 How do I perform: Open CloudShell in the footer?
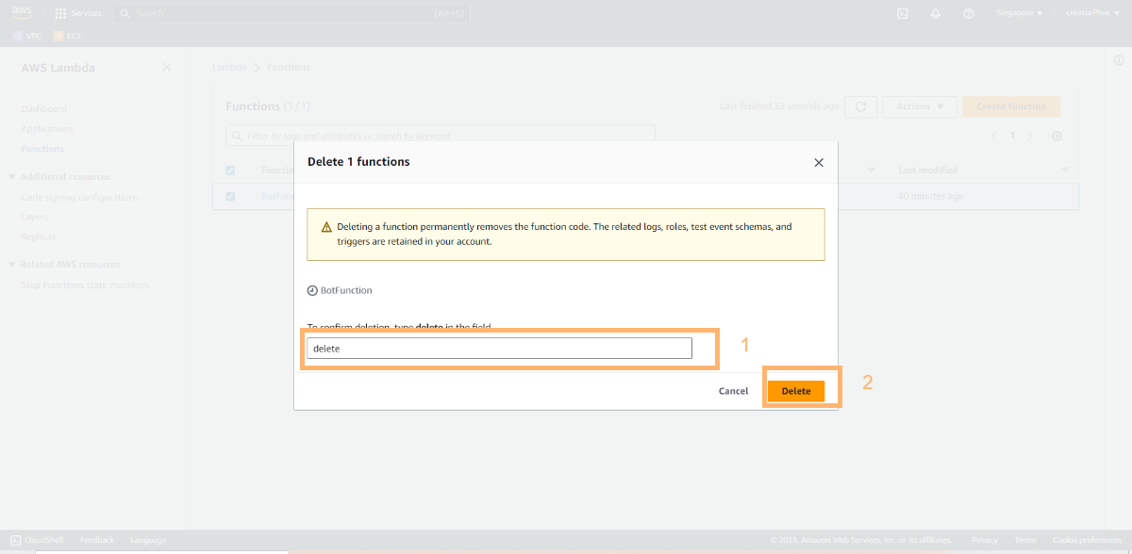37,540
